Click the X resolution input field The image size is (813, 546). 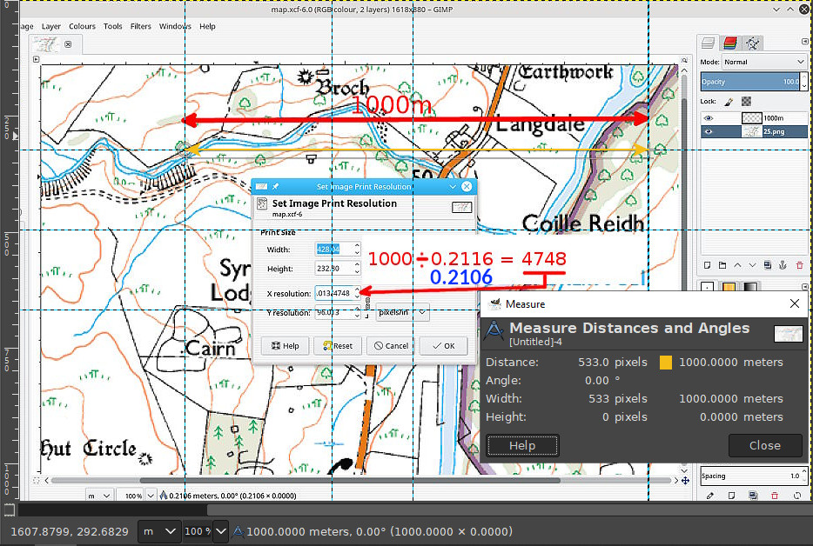pos(334,293)
